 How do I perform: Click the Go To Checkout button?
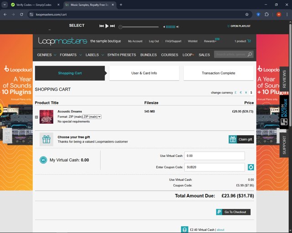pos(233,212)
